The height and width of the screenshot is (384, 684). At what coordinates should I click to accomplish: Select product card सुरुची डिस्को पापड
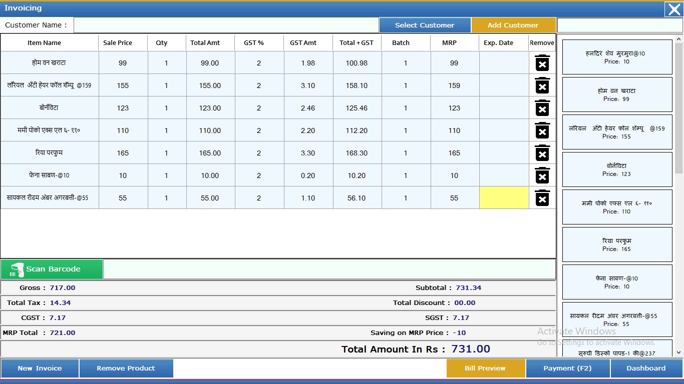pos(617,348)
